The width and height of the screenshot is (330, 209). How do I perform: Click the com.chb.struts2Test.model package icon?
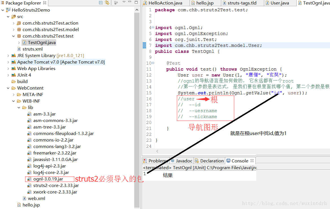19,30
